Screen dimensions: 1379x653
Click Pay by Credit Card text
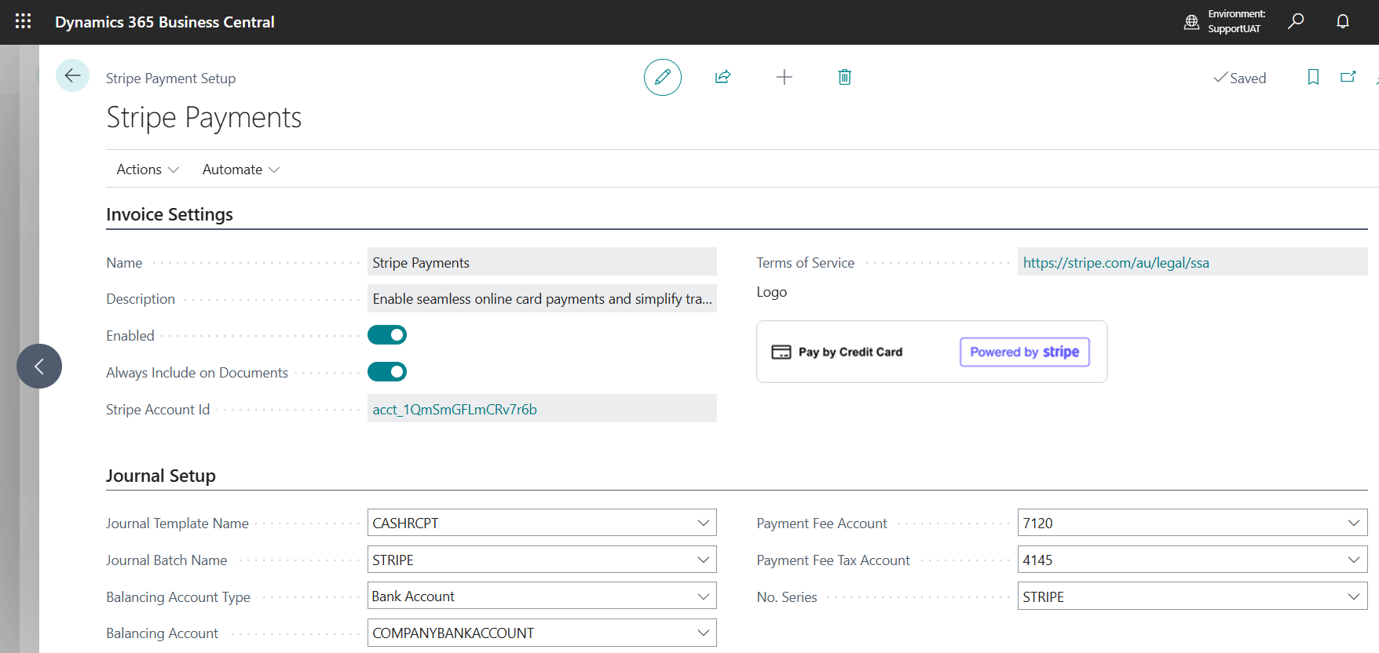tap(850, 352)
